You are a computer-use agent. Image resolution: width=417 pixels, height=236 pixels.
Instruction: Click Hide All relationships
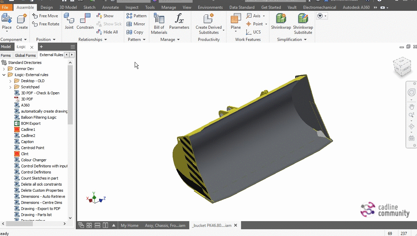[107, 32]
